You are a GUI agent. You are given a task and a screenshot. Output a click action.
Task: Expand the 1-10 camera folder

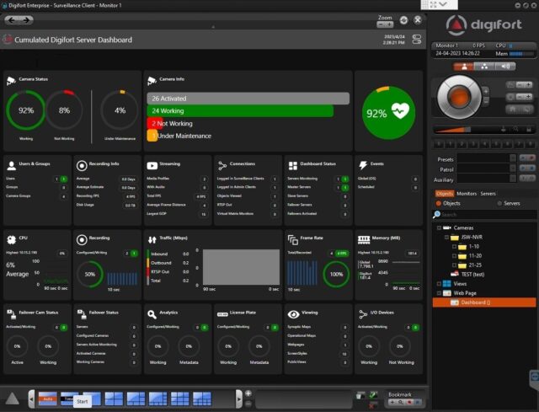[455, 247]
